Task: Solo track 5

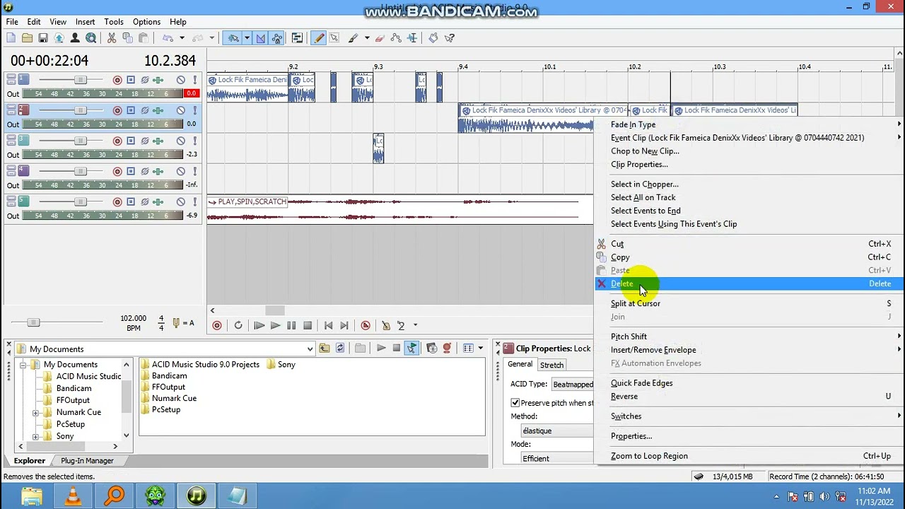Action: [x=194, y=202]
